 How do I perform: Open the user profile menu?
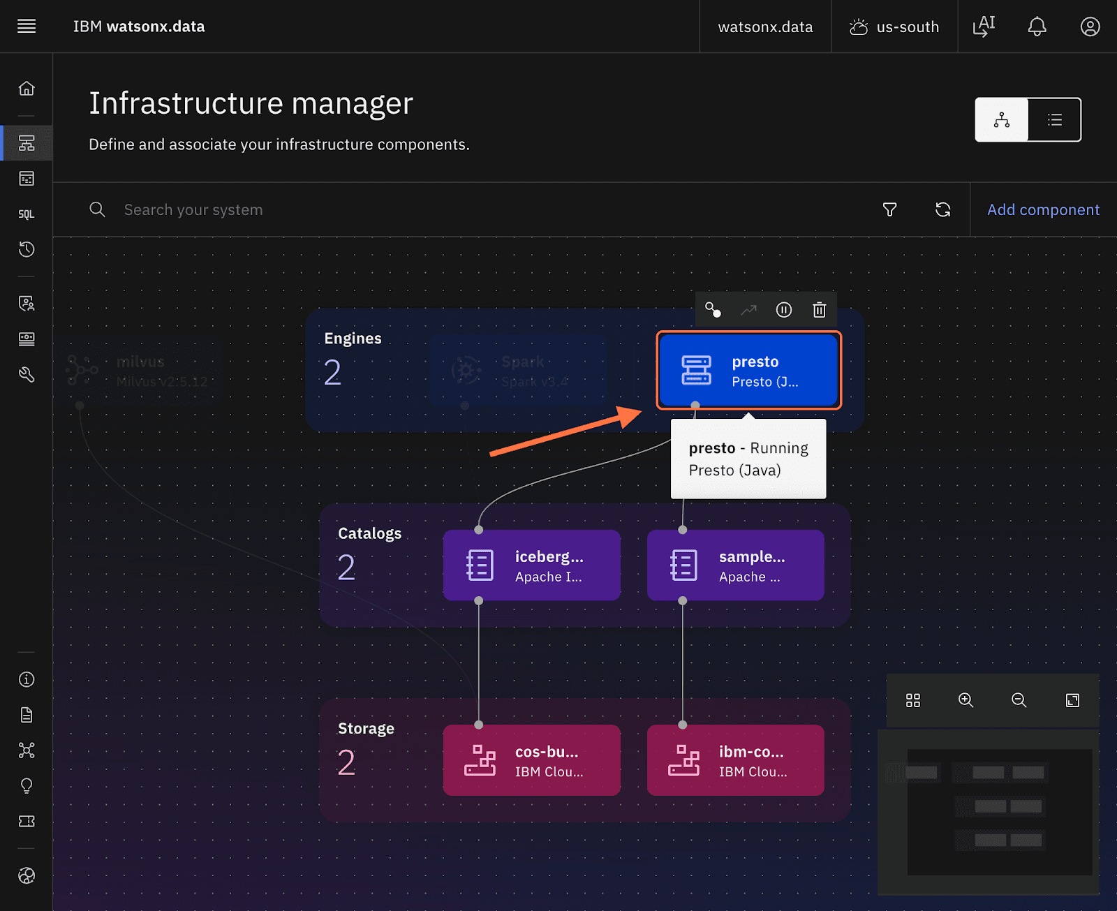click(x=1090, y=27)
